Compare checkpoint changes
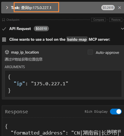124x136 pixels. click(x=98, y=20)
